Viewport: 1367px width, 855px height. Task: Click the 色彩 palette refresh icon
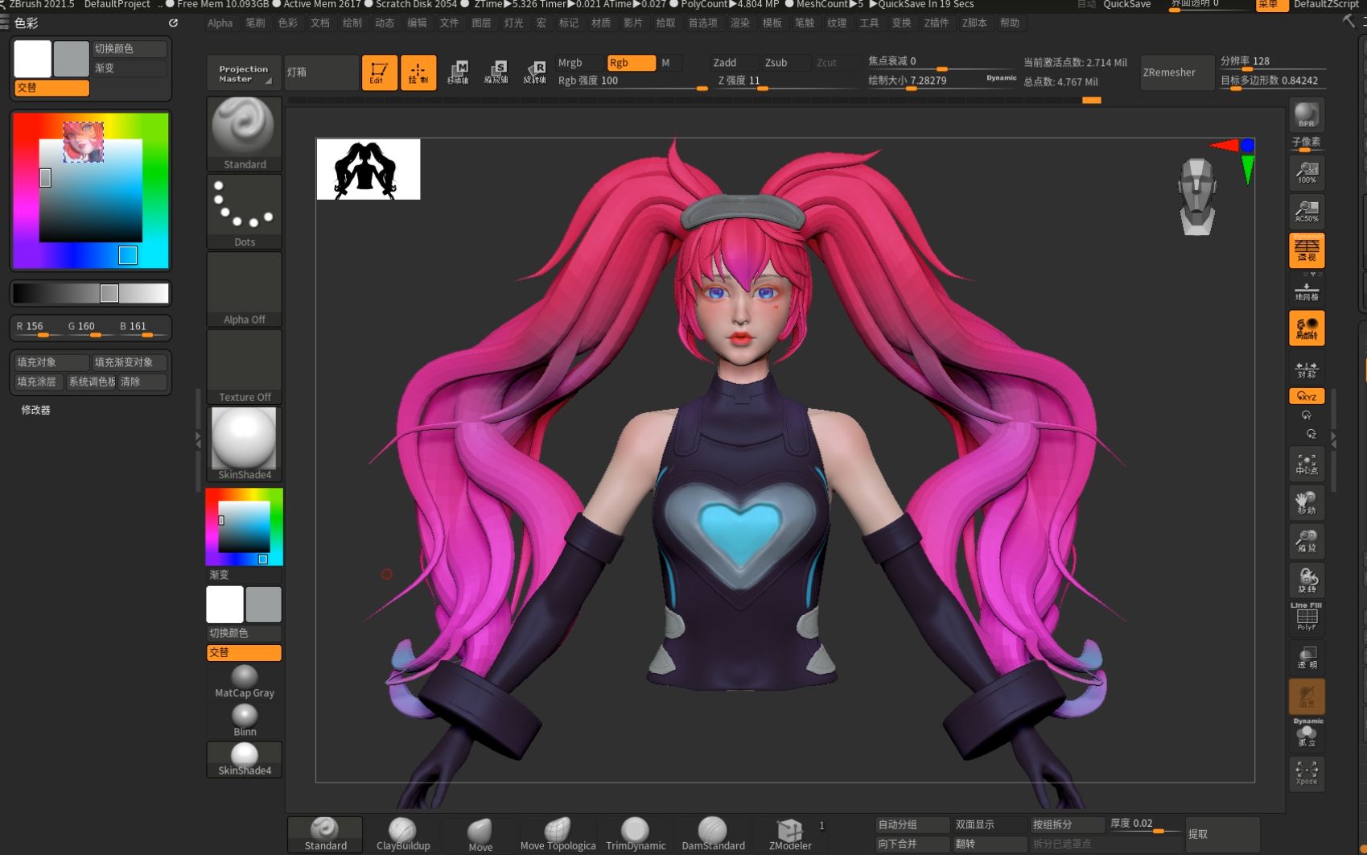[173, 23]
